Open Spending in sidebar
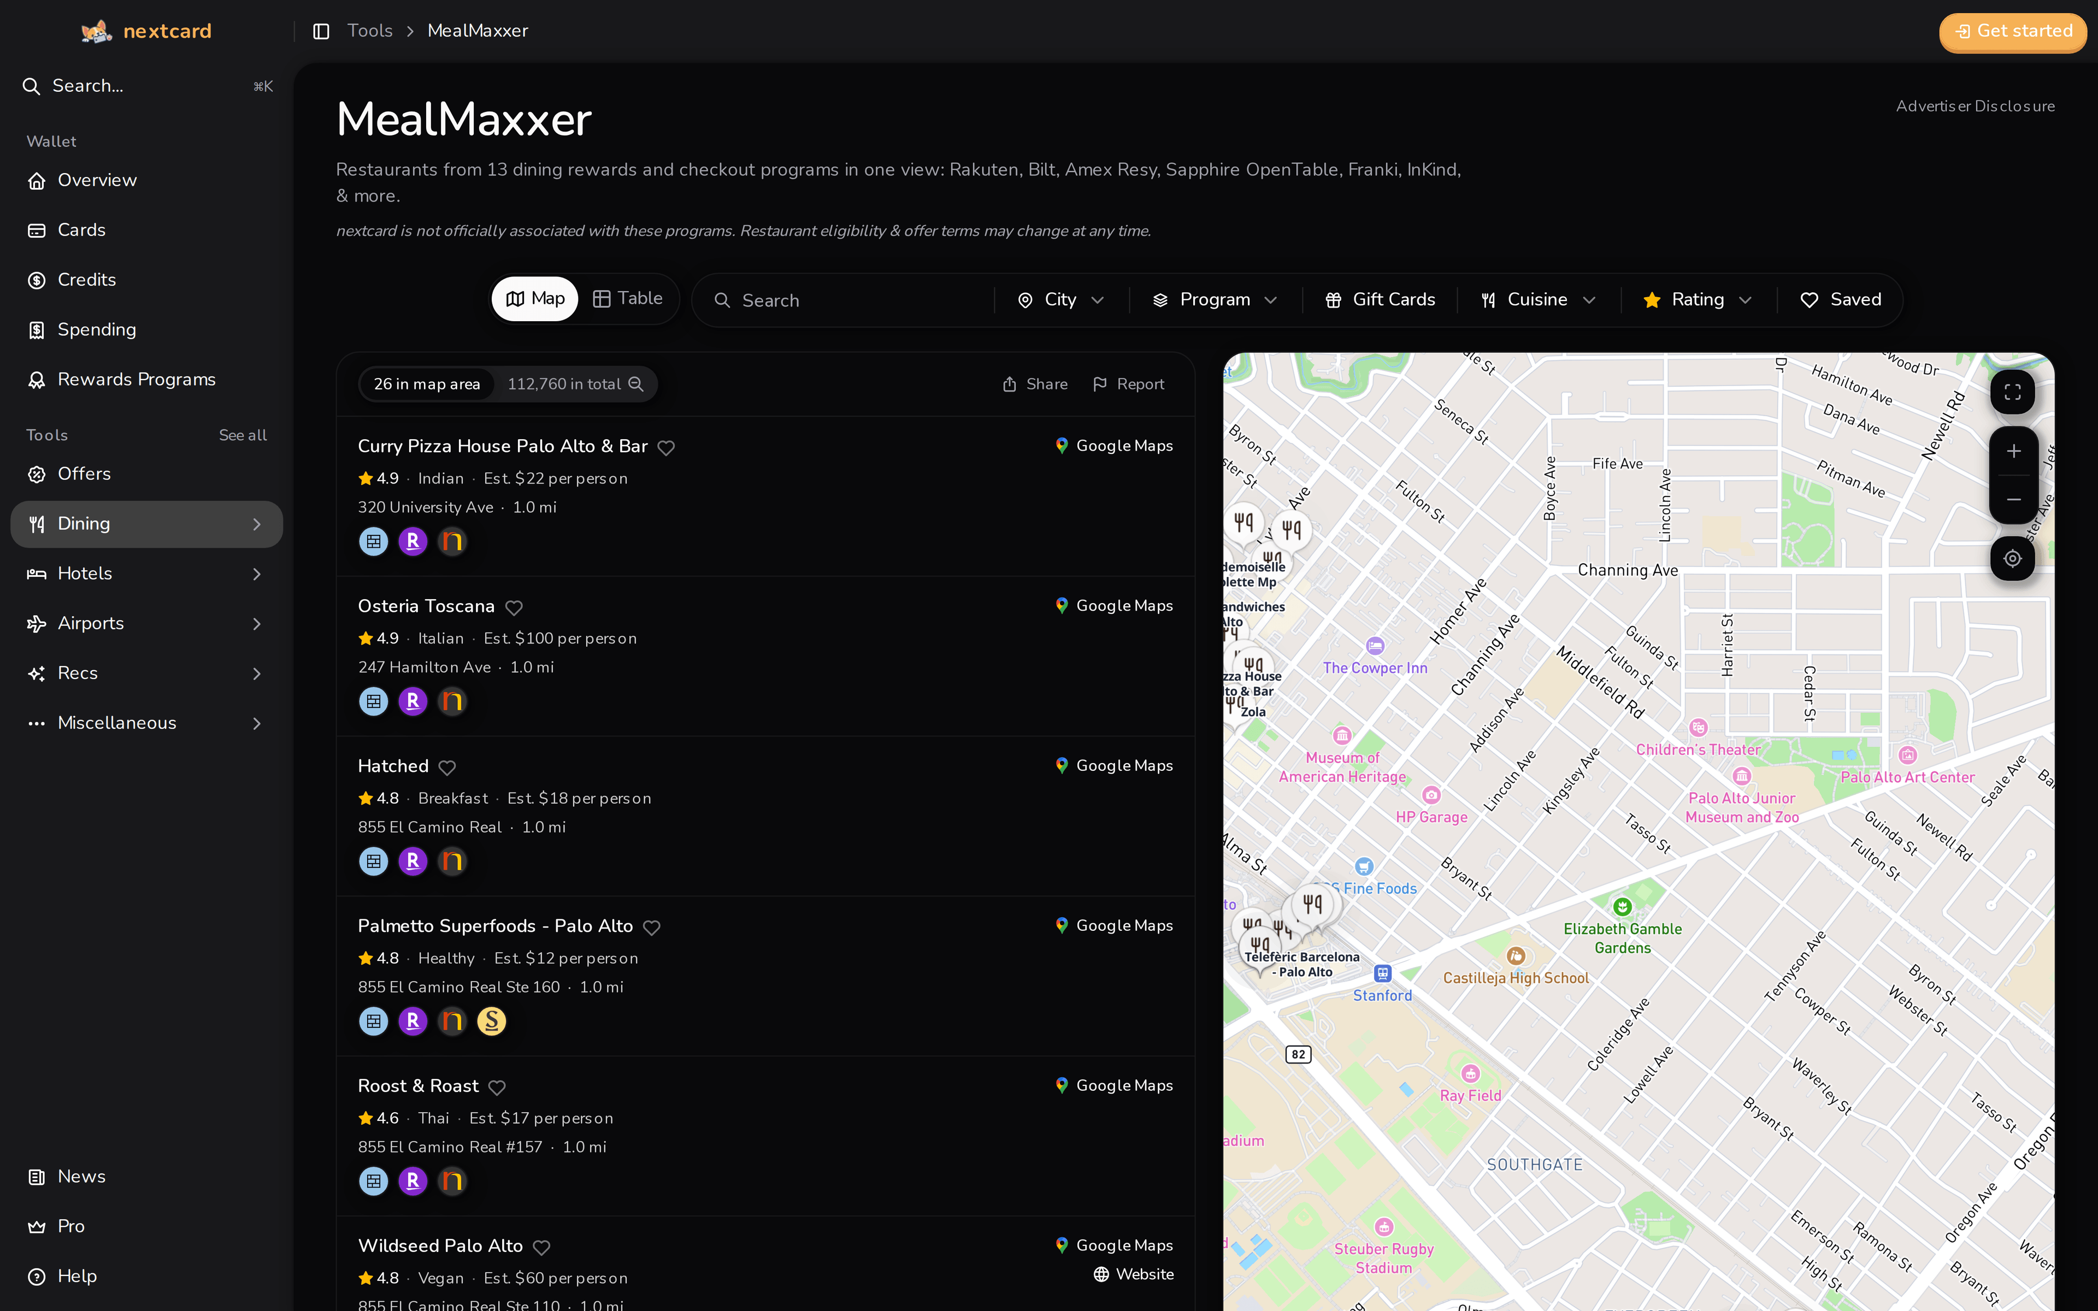2098x1311 pixels. click(146, 329)
